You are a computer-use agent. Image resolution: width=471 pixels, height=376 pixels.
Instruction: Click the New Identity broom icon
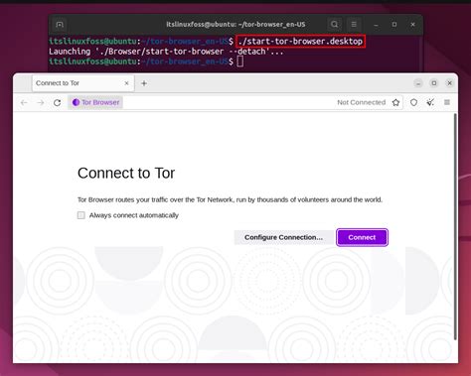(x=430, y=102)
